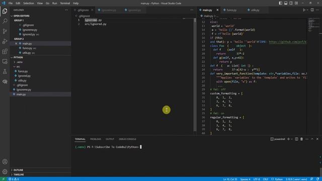322x181 pixels.
Task: Switch to the ignored.py editor tab
Action: 135,10
